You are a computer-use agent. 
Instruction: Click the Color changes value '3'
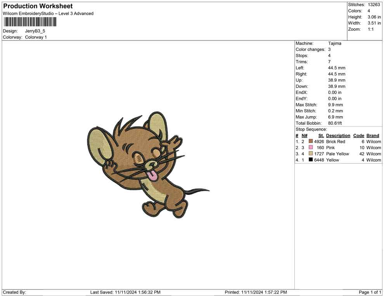pos(329,50)
